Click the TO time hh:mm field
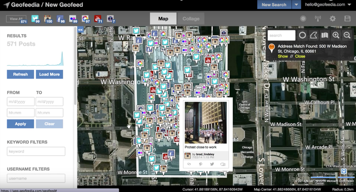The height and width of the screenshot is (192, 356). (49, 112)
